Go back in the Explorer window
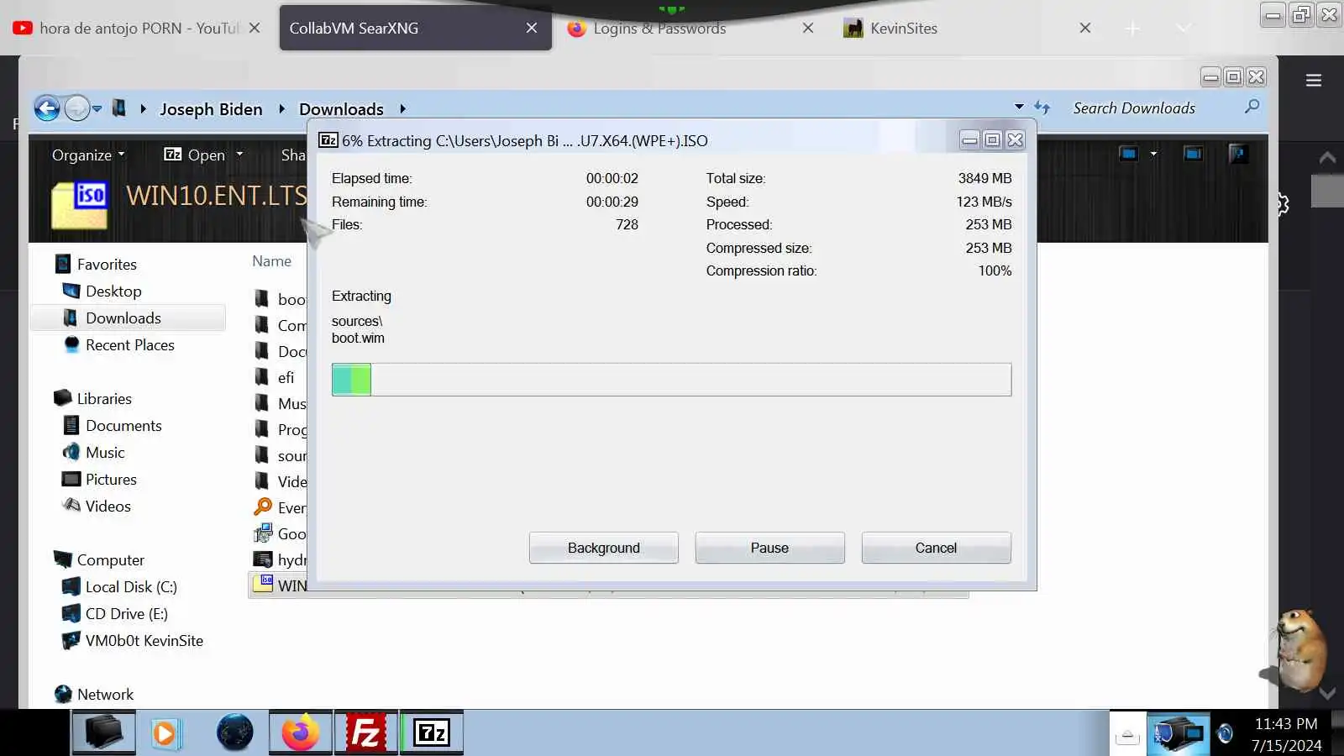The image size is (1344, 756). (47, 108)
